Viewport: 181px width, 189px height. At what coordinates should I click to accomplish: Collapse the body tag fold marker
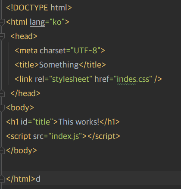[x=2, y=108]
